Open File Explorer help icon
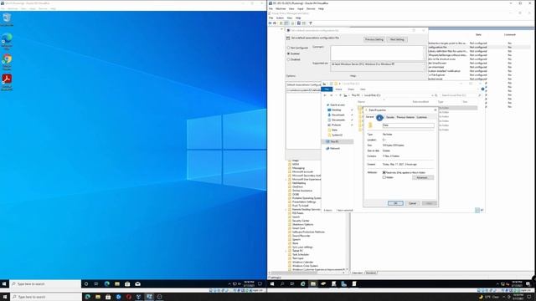 (x=482, y=89)
